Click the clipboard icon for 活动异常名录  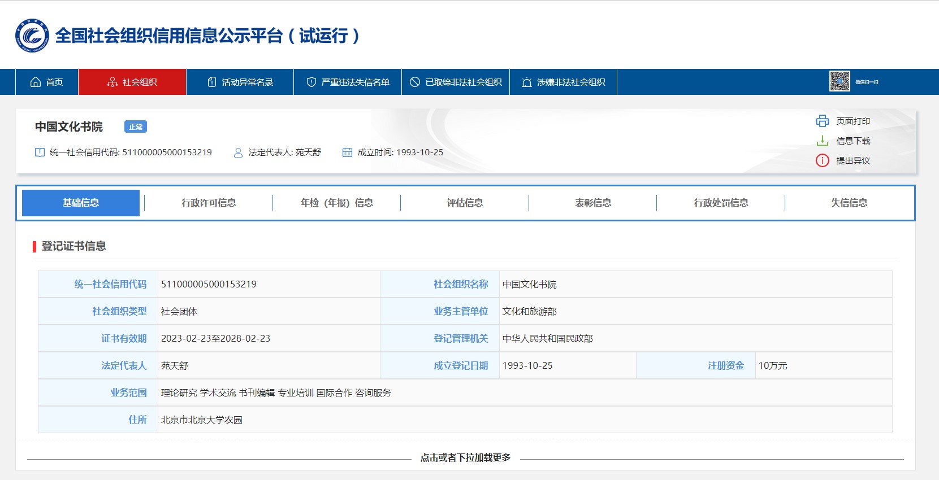click(x=212, y=82)
